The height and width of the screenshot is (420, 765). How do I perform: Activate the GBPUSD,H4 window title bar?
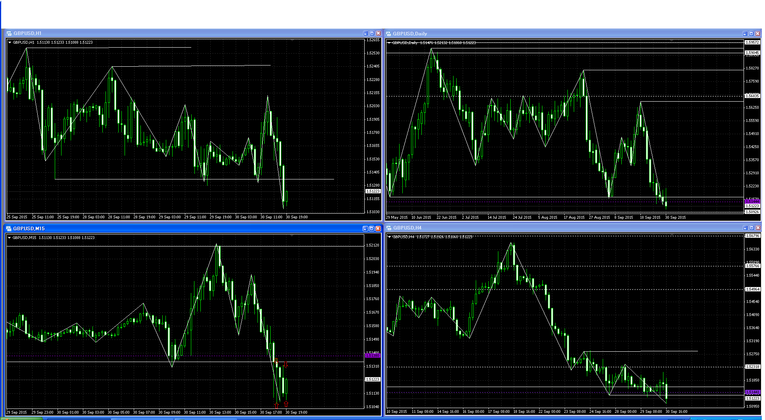pos(555,228)
